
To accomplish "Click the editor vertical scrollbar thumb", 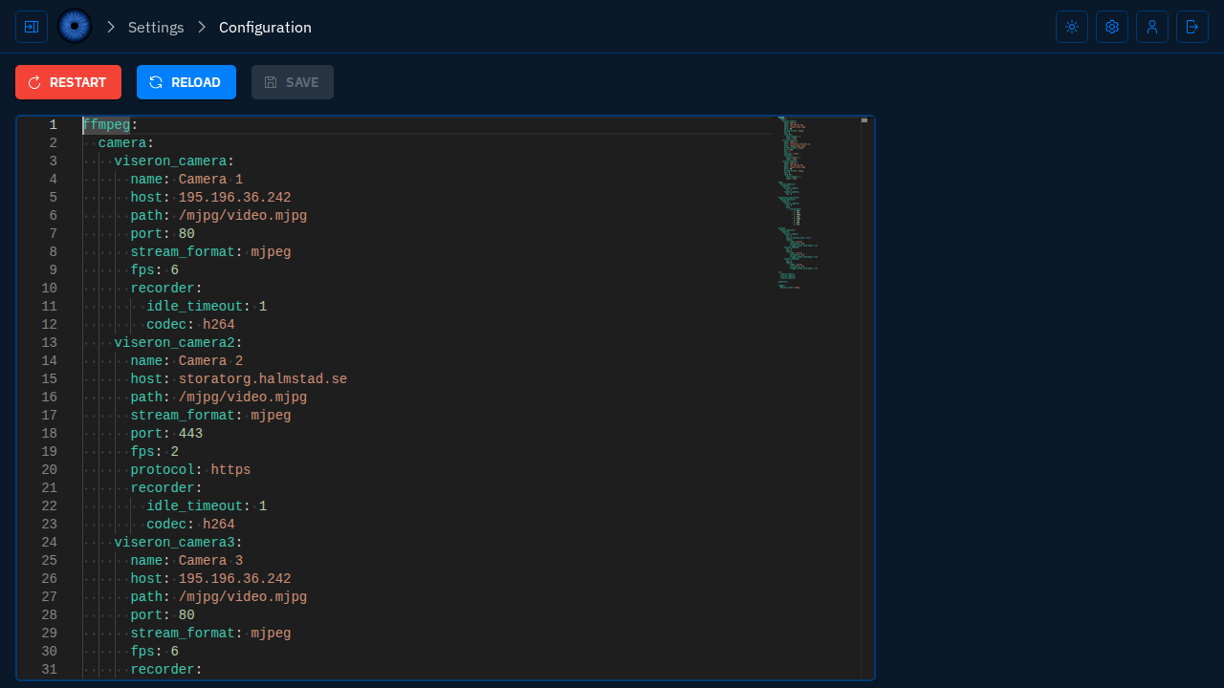I will [x=864, y=120].
